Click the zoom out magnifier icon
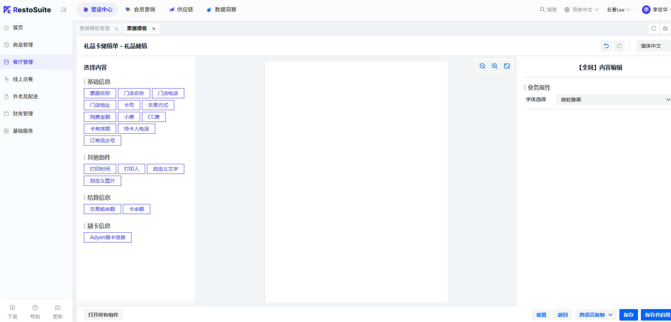The height and width of the screenshot is (322, 671). [482, 66]
